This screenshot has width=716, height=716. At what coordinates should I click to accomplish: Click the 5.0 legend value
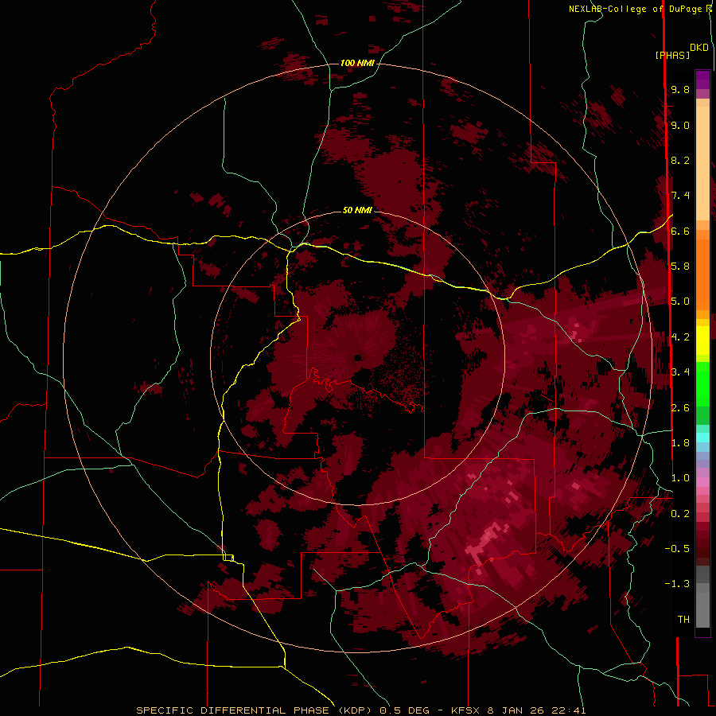(680, 302)
